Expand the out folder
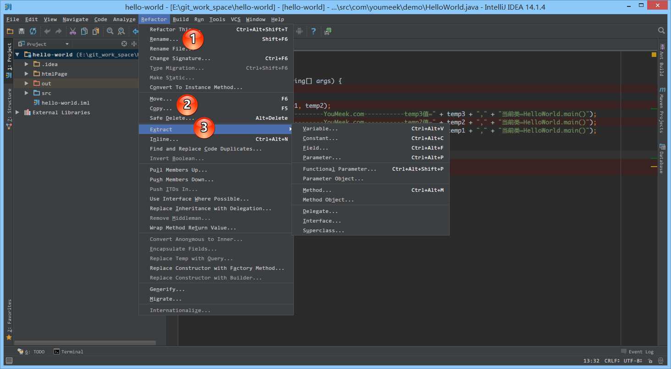Viewport: 671px width, 369px height. point(27,84)
